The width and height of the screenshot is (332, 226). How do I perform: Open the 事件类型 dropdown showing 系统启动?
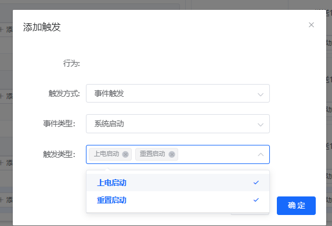pos(178,123)
